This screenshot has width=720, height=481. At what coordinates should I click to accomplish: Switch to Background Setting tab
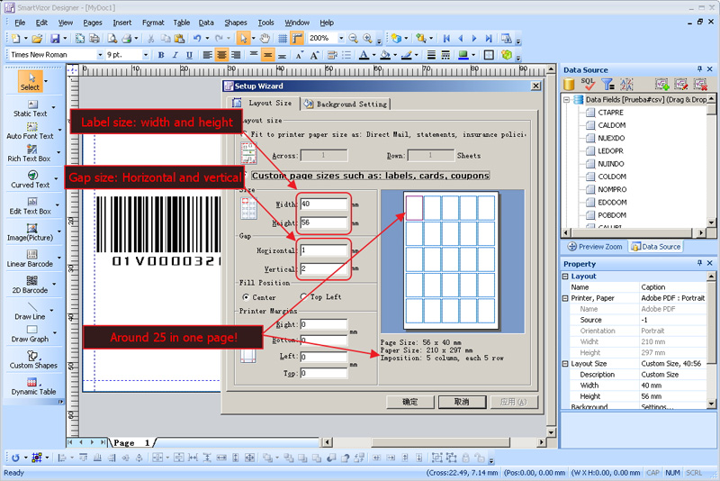coord(346,104)
